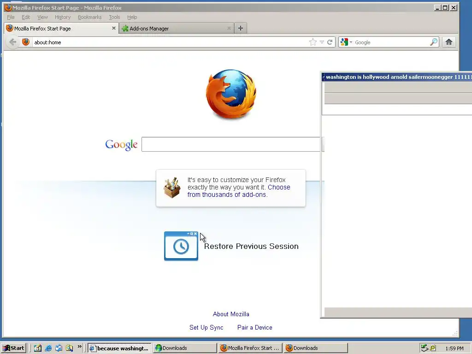Select the Mozilla Firefox Start Page tab
472x354 pixels.
click(61, 28)
